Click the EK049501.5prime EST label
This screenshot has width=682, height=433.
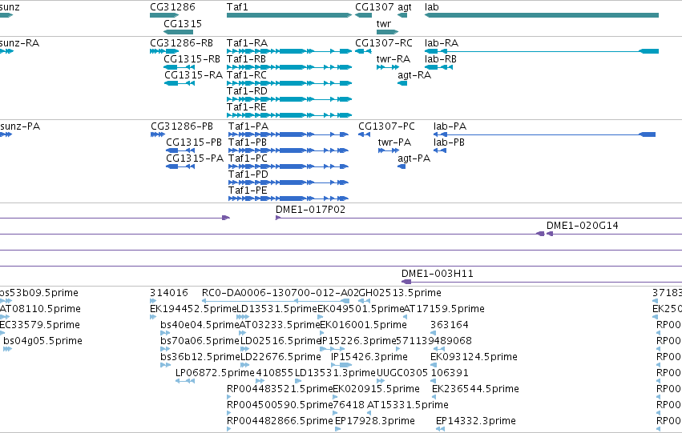tap(361, 309)
